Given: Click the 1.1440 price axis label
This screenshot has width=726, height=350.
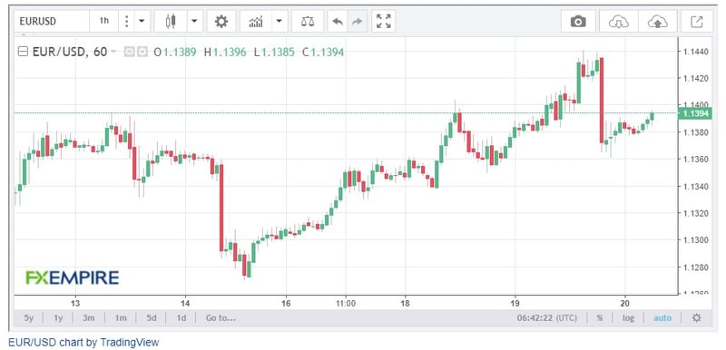Looking at the screenshot, I should pos(695,52).
